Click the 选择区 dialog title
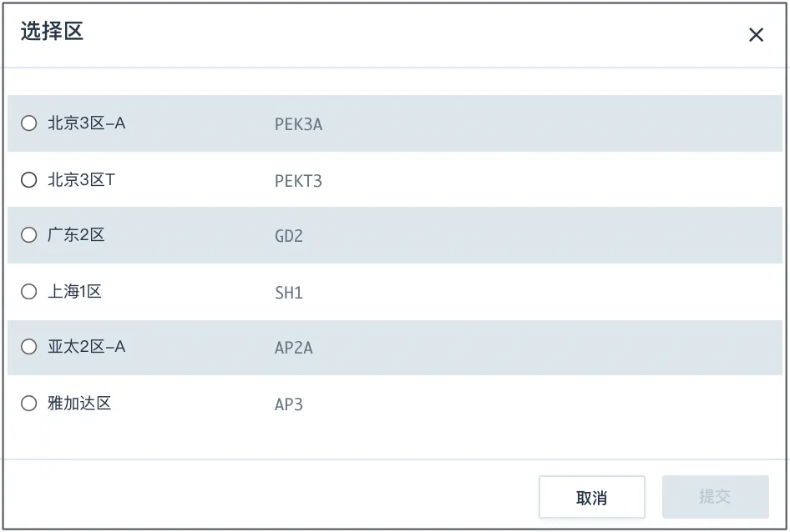This screenshot has height=532, width=790. pos(52,33)
